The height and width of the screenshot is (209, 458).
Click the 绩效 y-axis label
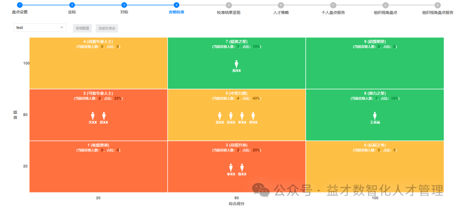[x=15, y=115]
